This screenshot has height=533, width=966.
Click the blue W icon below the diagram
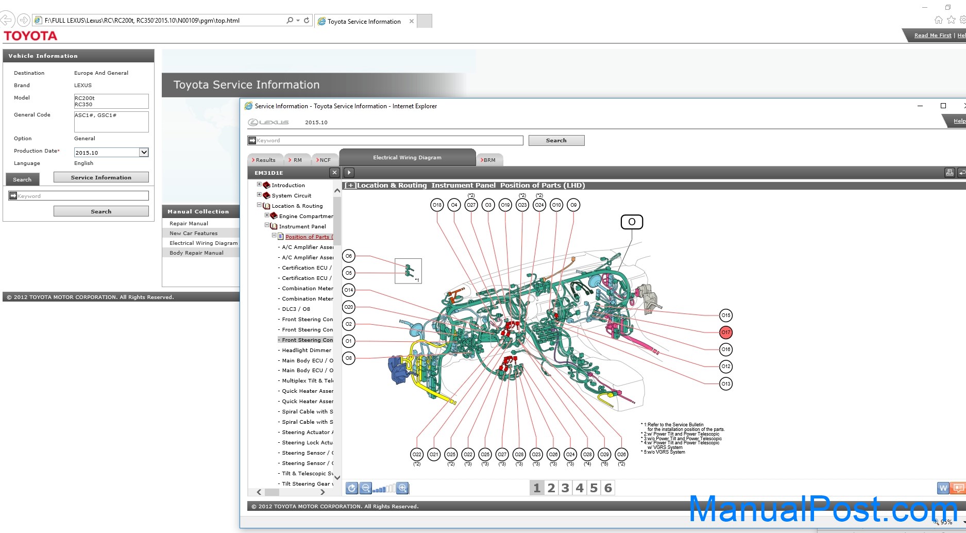[x=943, y=488]
